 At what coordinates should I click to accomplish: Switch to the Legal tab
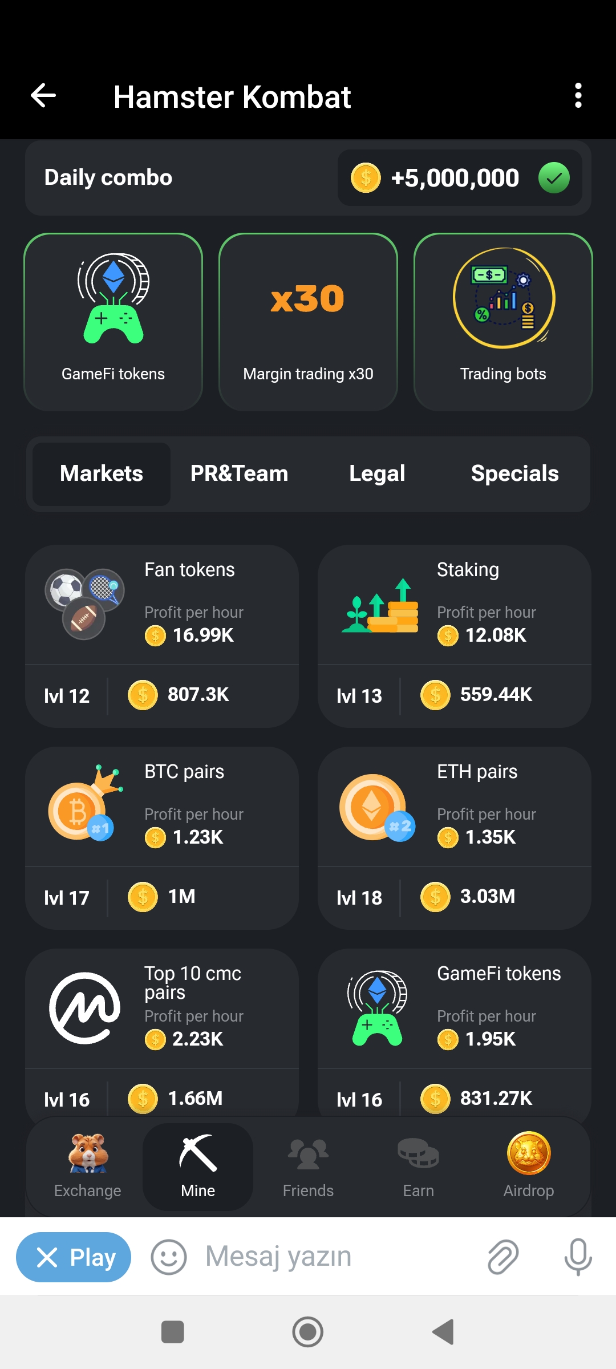(377, 474)
